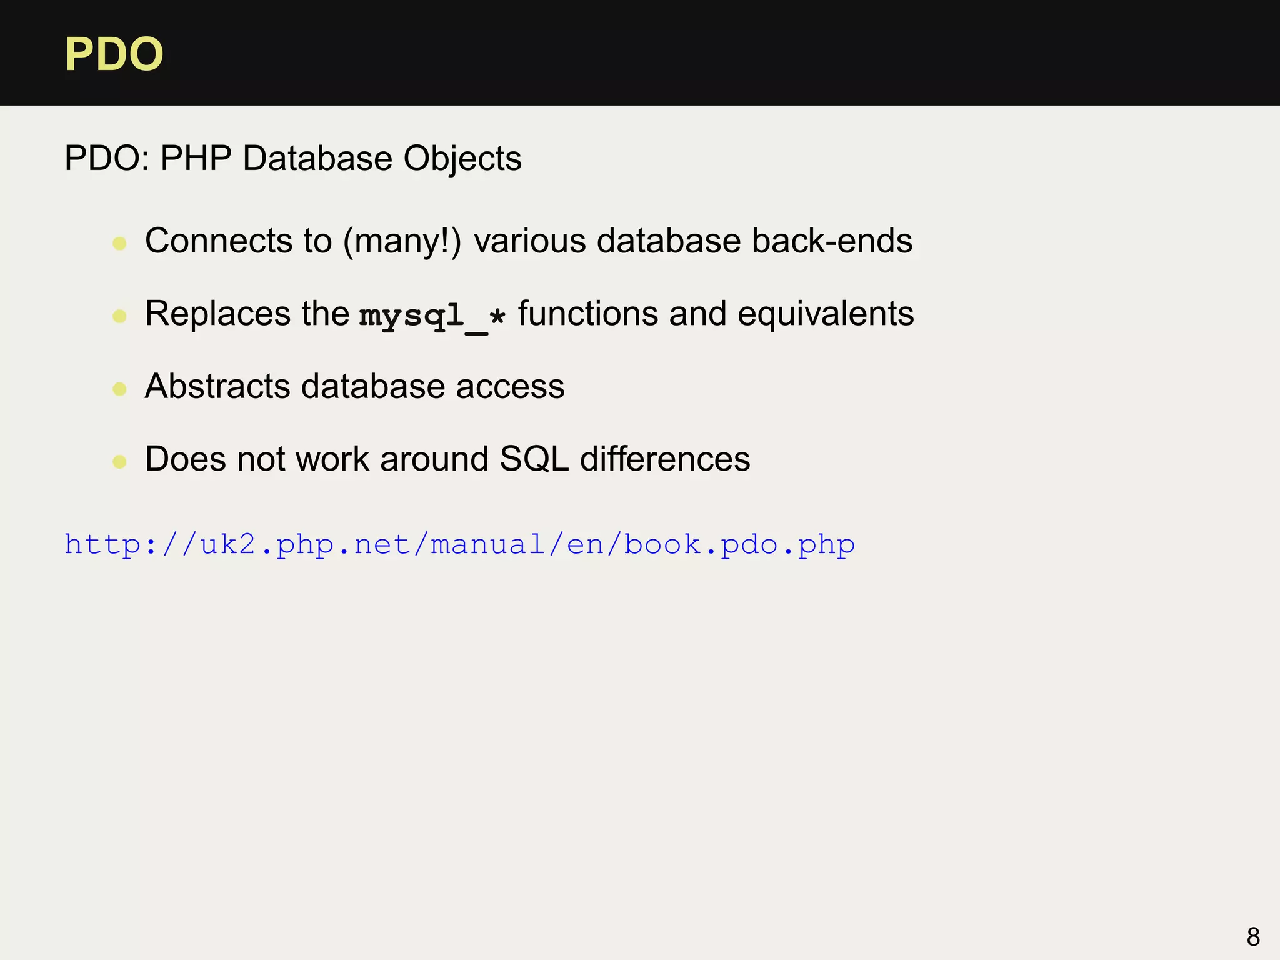Click the yellow bullet beside 'Replaces the'

pyautogui.click(x=119, y=316)
